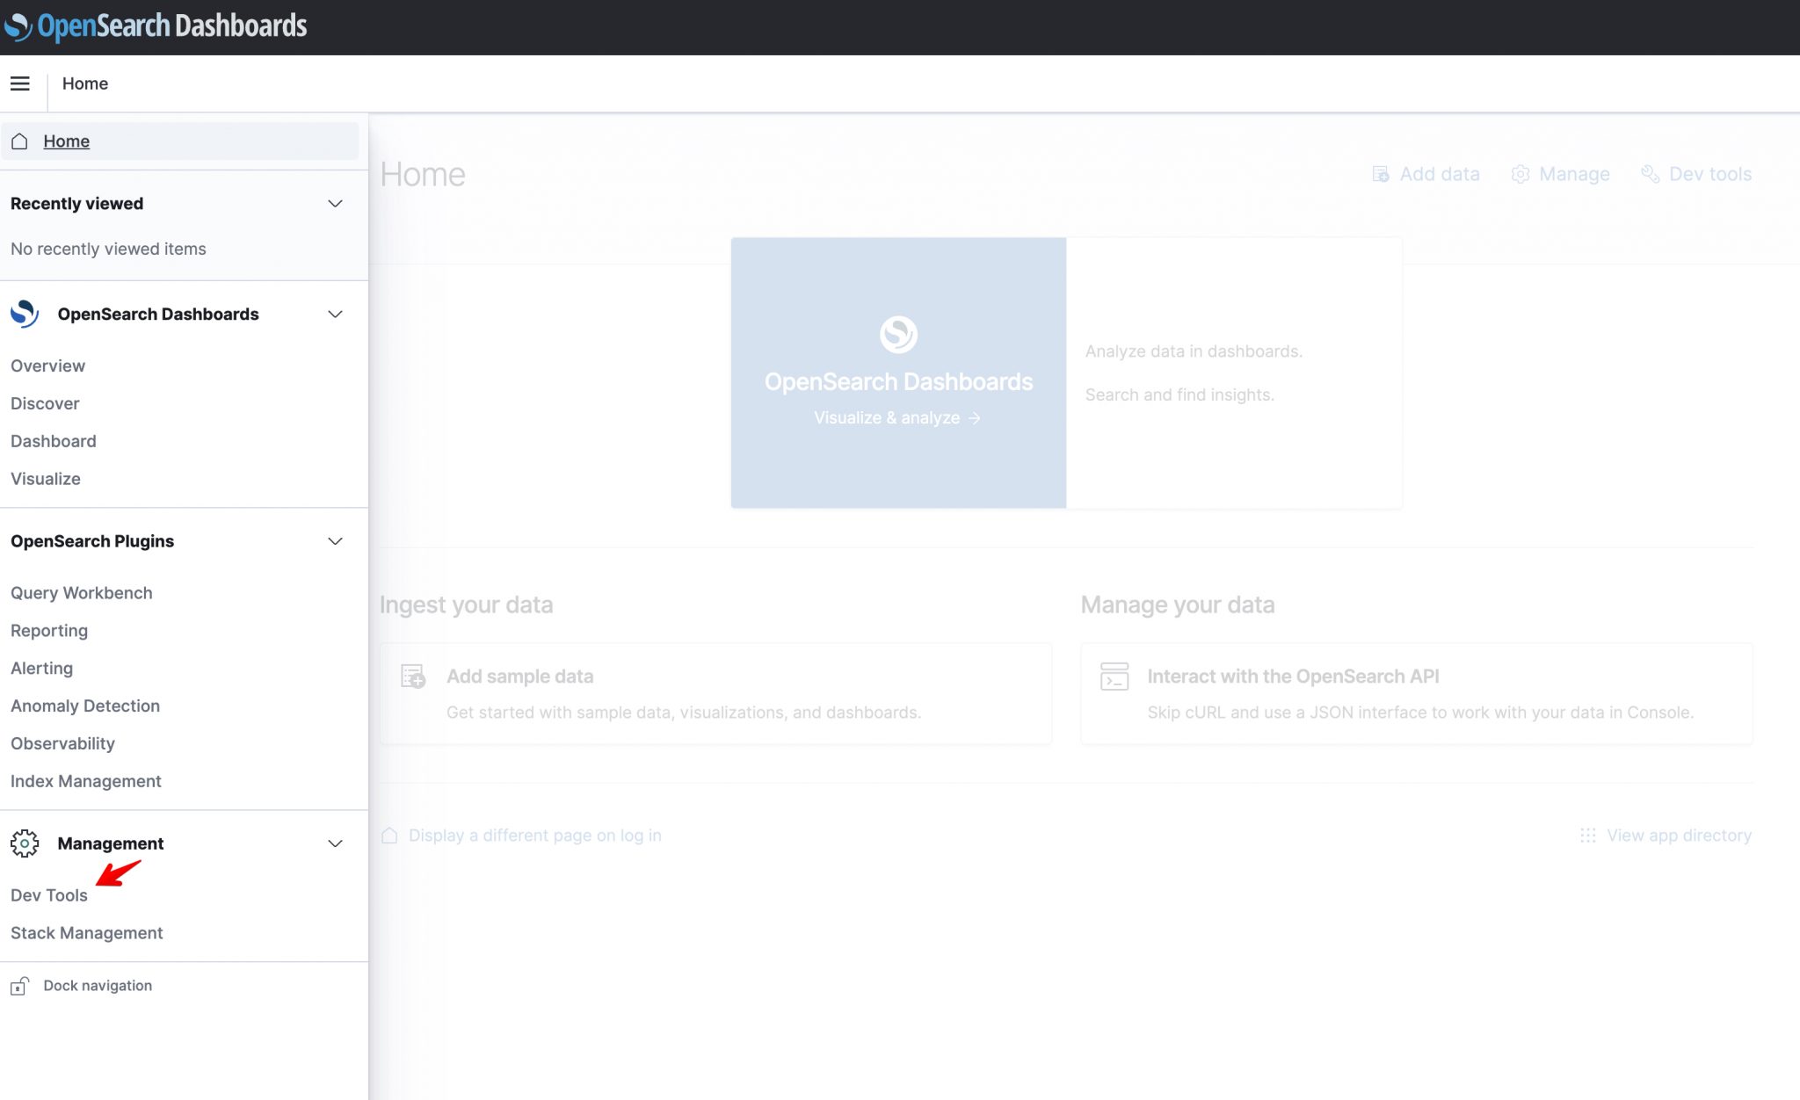Image resolution: width=1800 pixels, height=1100 pixels.
Task: Click 'Get started with sample data' description
Action: point(684,713)
